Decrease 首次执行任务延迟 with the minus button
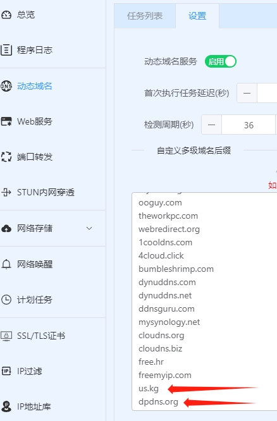The width and height of the screenshot is (277, 421). tap(247, 93)
